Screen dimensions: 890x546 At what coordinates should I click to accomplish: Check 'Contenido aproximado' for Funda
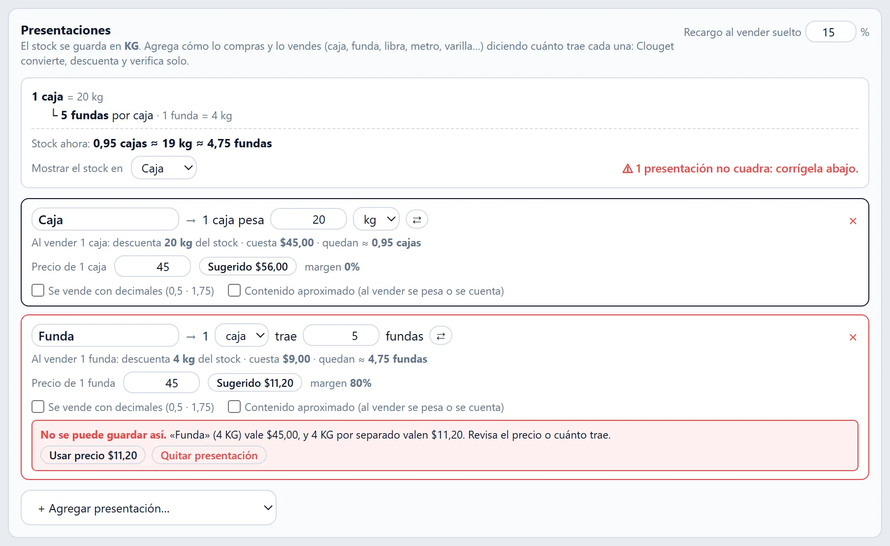pyautogui.click(x=234, y=407)
